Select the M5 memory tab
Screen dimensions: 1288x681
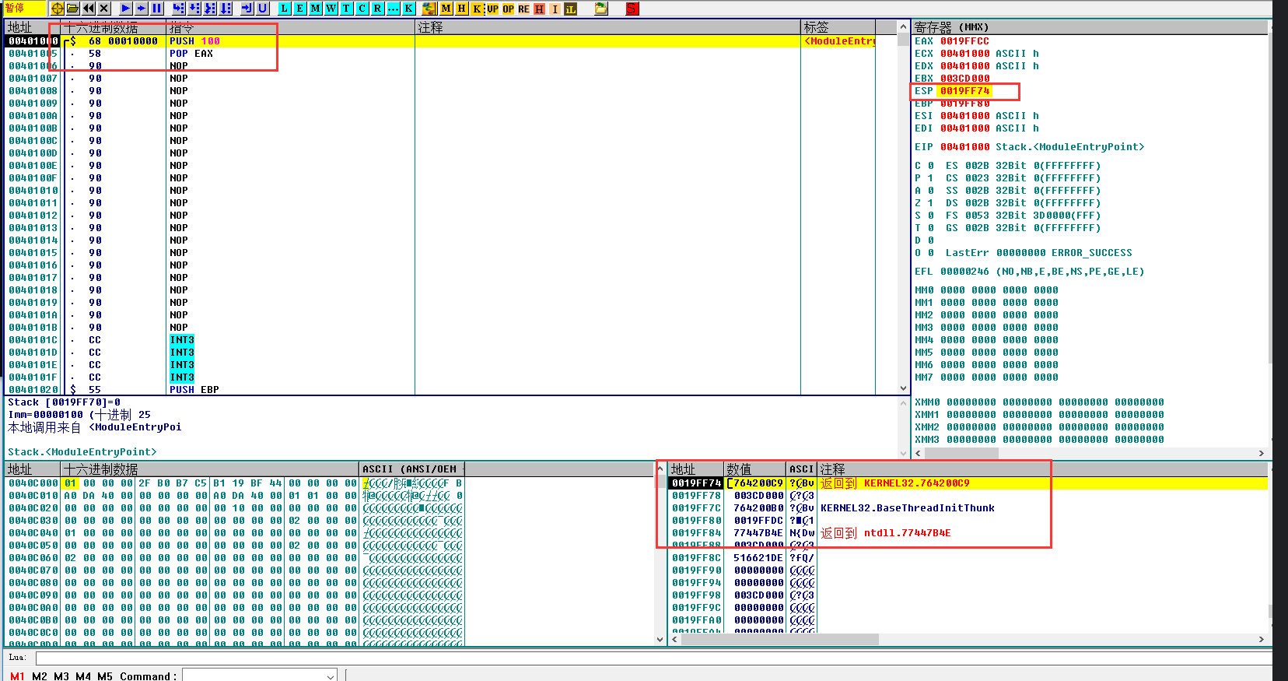click(x=105, y=676)
